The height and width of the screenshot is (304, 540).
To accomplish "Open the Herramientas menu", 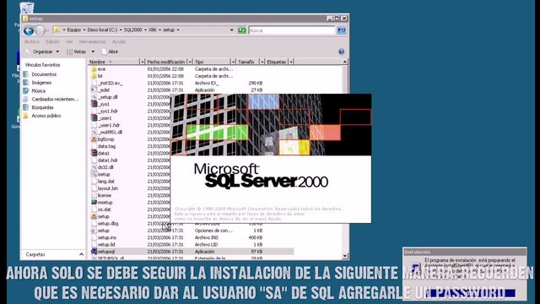I will point(92,41).
